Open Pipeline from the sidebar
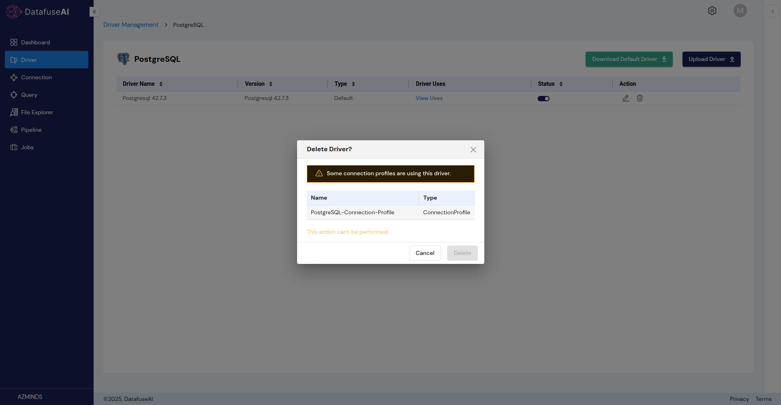Viewport: 781px width, 405px height. (31, 130)
